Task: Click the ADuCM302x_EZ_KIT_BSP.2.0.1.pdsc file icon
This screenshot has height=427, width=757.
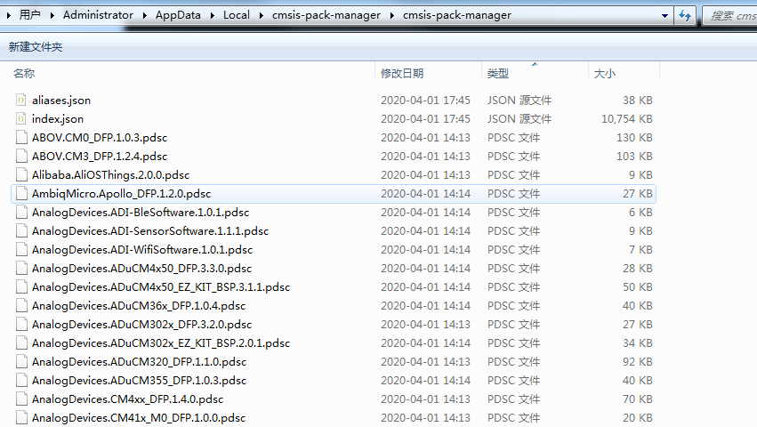Action: (20, 343)
